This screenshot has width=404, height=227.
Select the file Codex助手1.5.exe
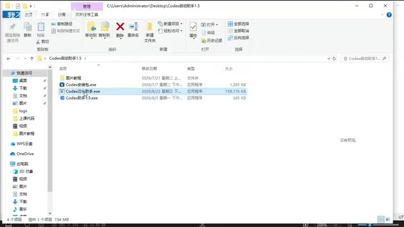[x=81, y=98]
